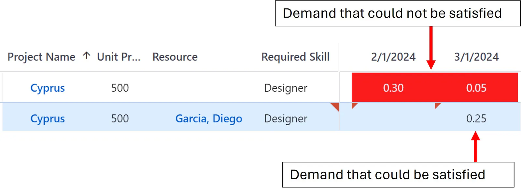
Task: Open the Garcia, Diego resource link
Action: pos(209,118)
